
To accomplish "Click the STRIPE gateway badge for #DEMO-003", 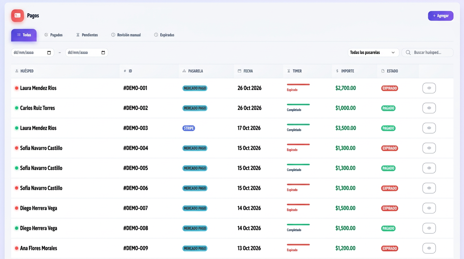I will point(189,128).
